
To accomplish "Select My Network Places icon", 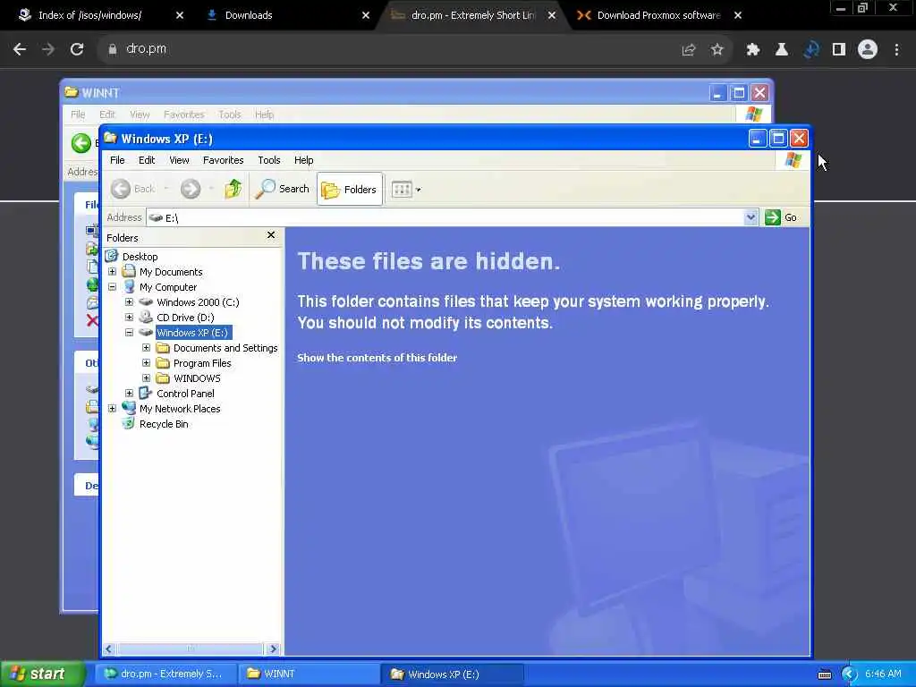I will click(129, 408).
